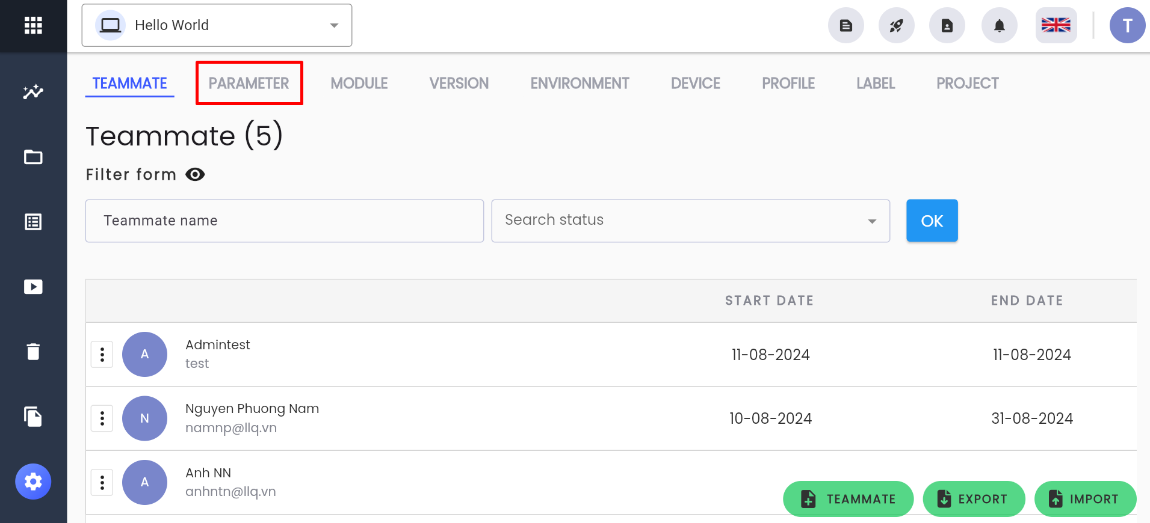Click the Admintest avatar thumbnail
This screenshot has width=1150, height=523.
click(x=144, y=355)
